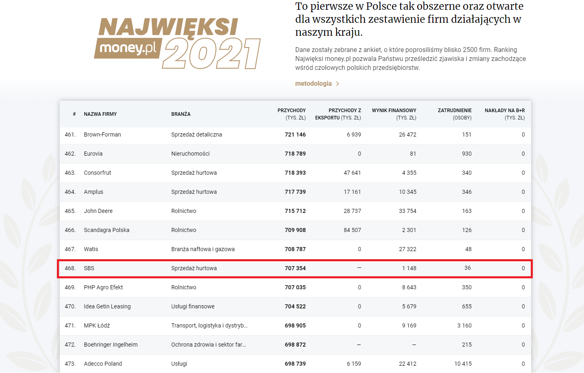Select the Consorfrut company name
Viewport: 584px width, 373px height.
pos(98,173)
